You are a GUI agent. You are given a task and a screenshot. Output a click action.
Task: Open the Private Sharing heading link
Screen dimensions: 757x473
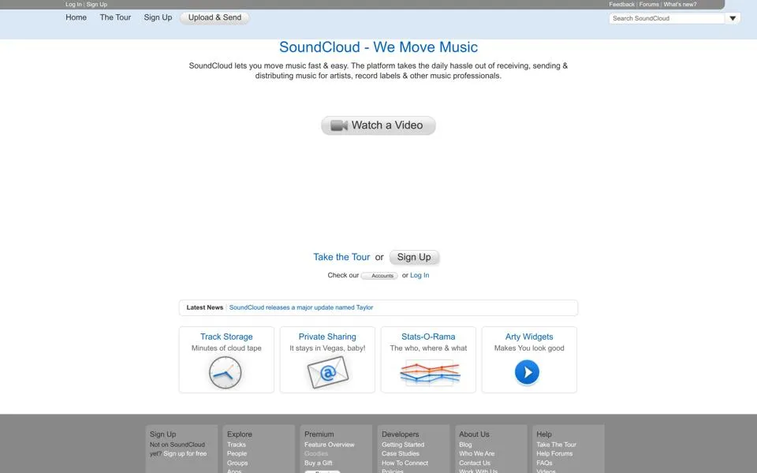(327, 337)
